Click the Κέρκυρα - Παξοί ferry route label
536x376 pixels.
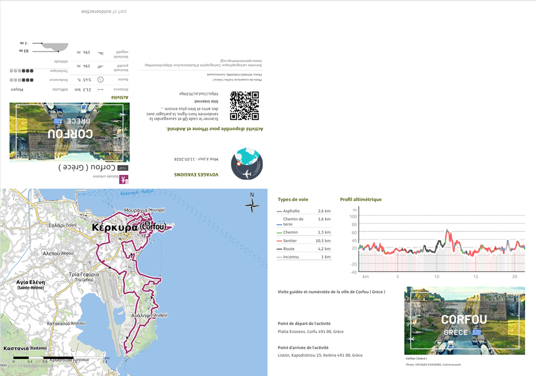pyautogui.click(x=137, y=192)
